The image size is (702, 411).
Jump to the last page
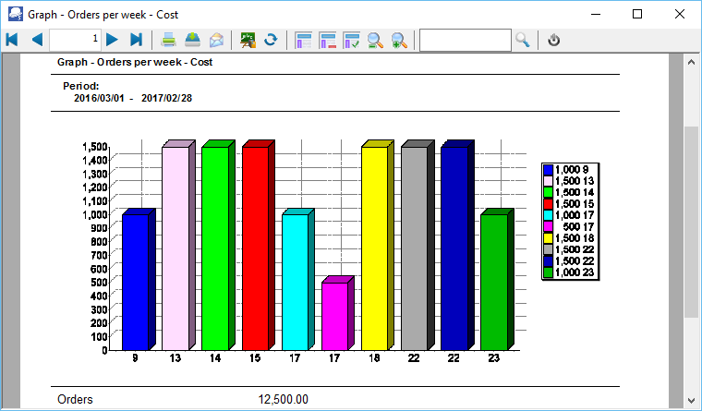[x=136, y=40]
